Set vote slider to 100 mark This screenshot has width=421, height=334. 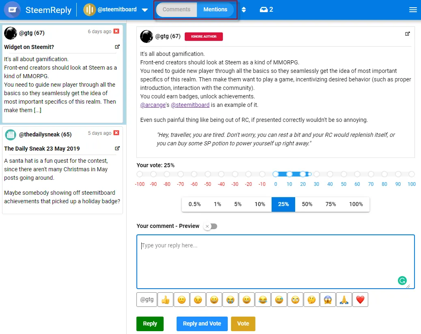412,174
